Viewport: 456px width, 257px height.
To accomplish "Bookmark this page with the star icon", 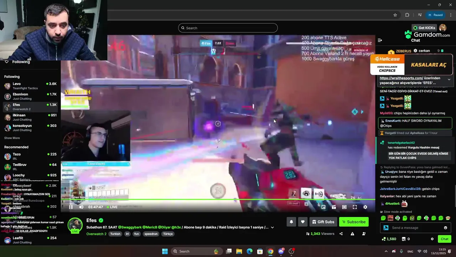I will 395,15.
